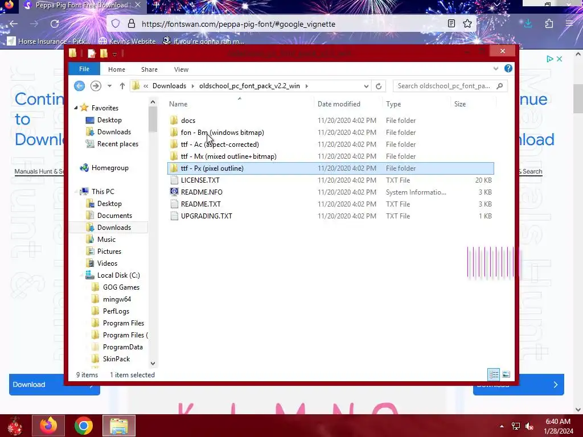
Task: Click navigation pane scroll down arrow
Action: point(153,363)
